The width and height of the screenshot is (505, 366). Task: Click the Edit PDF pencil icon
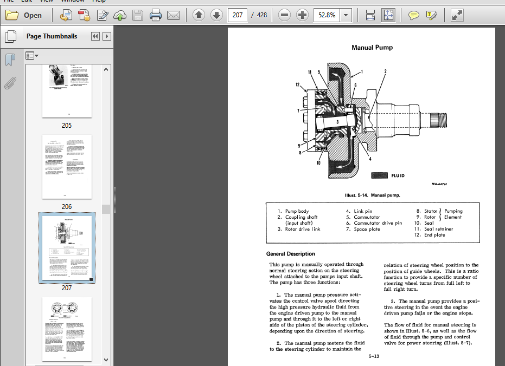pos(103,15)
